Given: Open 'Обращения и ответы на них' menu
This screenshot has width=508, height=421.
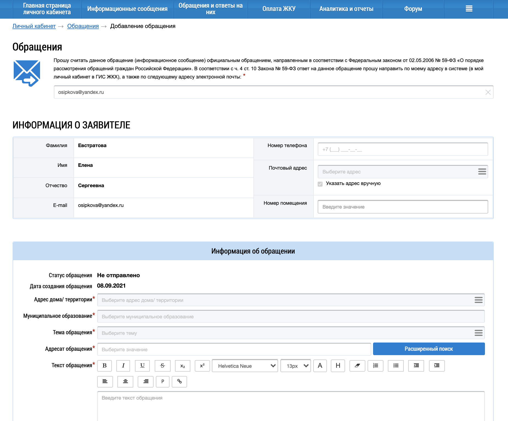Looking at the screenshot, I should click(x=211, y=9).
